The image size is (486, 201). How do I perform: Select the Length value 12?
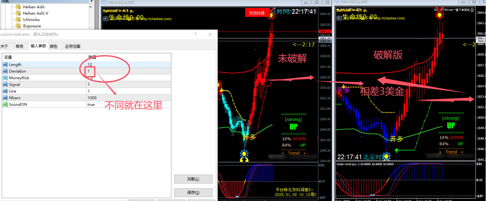point(128,64)
